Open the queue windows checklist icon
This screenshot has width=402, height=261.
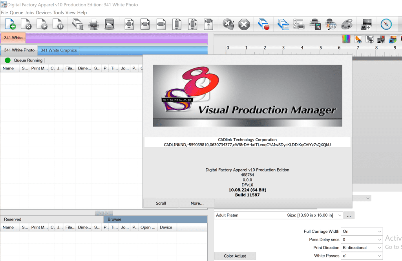coord(283,24)
